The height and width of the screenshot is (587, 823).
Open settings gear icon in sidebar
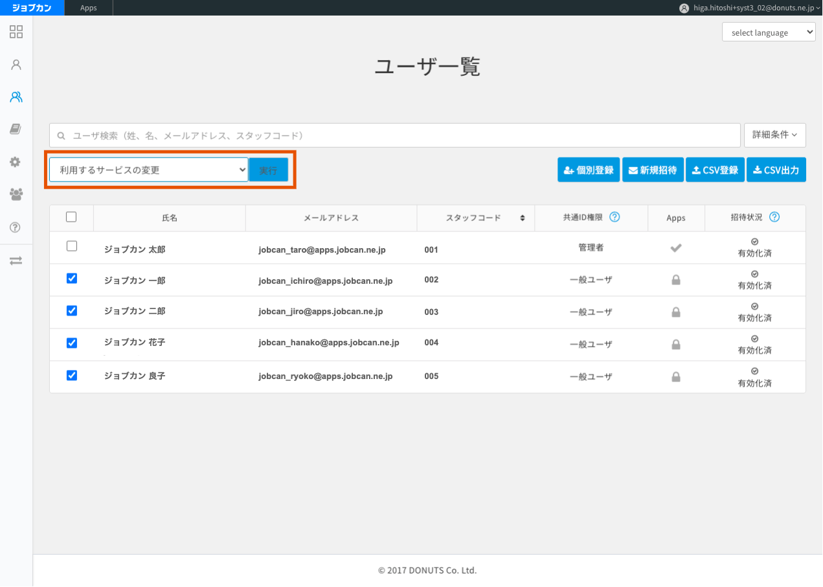tap(16, 162)
